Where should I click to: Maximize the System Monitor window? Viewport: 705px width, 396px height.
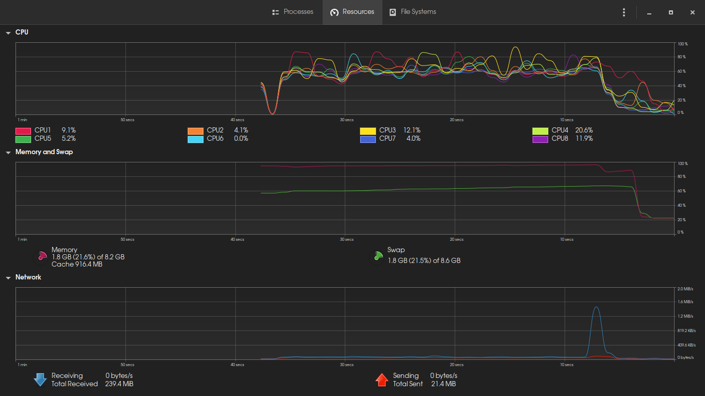pos(671,12)
